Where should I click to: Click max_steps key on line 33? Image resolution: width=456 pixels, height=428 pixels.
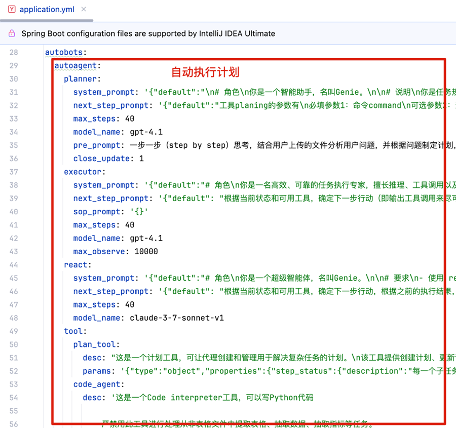pyautogui.click(x=94, y=119)
